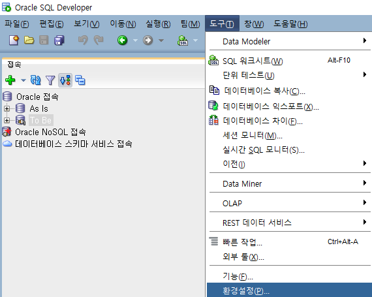
Task: Click the Undo toolbar icon
Action: [83, 40]
